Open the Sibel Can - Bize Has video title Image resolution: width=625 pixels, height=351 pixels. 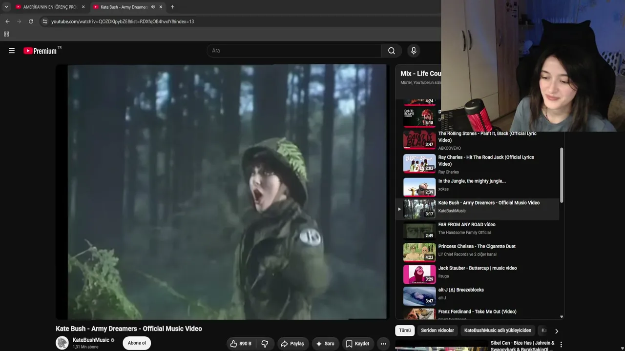522,346
